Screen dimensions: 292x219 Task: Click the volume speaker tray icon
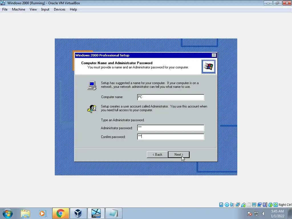pyautogui.click(x=263, y=214)
